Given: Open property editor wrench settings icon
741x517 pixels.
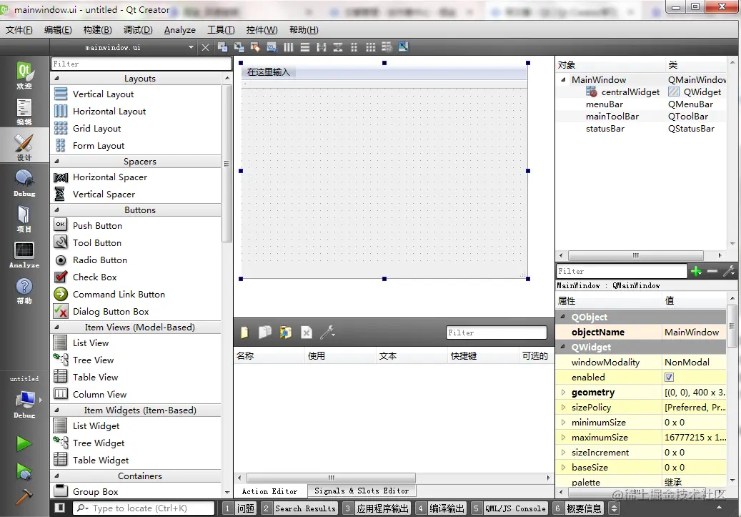Looking at the screenshot, I should point(729,271).
